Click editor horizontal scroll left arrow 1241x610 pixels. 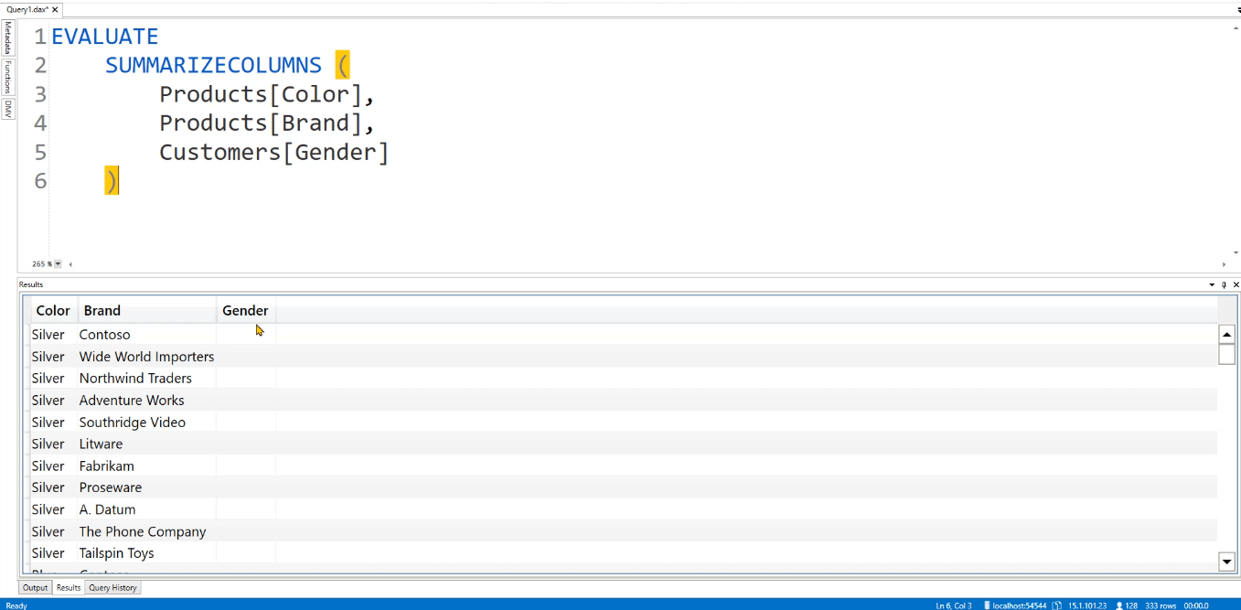pyautogui.click(x=70, y=264)
